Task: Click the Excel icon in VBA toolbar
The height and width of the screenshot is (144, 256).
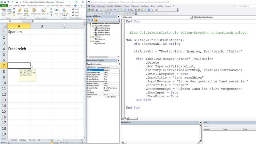Action: click(89, 10)
